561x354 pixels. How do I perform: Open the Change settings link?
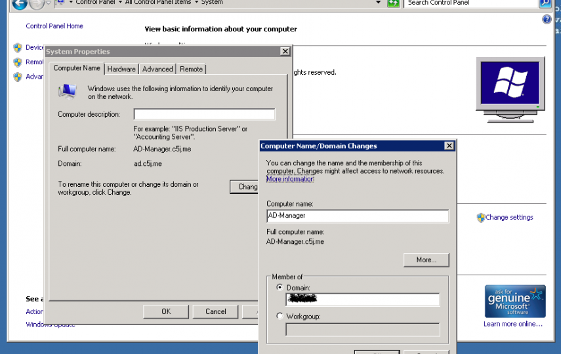pos(509,218)
